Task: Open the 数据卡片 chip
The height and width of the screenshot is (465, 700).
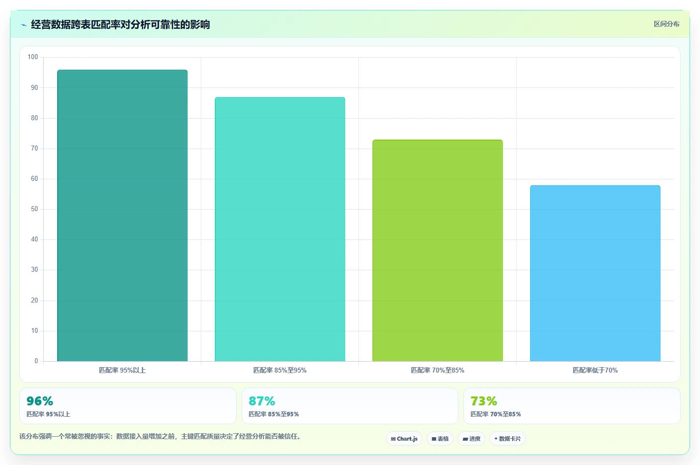Action: (508, 439)
